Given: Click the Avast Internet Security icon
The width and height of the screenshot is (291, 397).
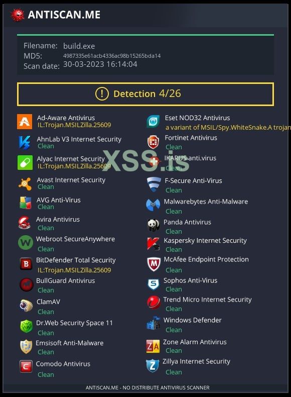Looking at the screenshot, I should click(x=25, y=183).
